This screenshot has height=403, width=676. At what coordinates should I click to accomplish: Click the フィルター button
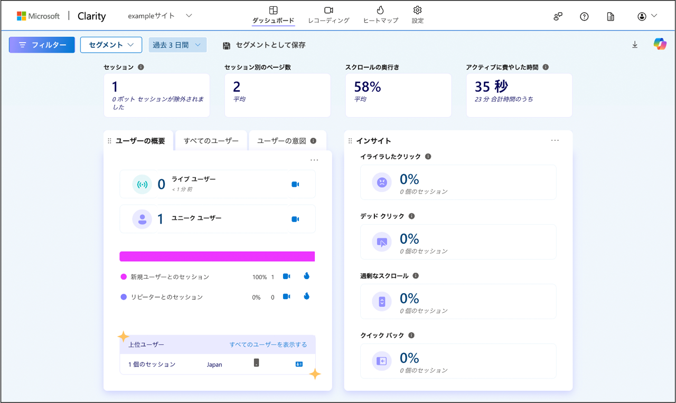pos(42,45)
